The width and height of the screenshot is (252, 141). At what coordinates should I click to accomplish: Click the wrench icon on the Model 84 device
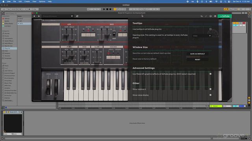coord(9,112)
